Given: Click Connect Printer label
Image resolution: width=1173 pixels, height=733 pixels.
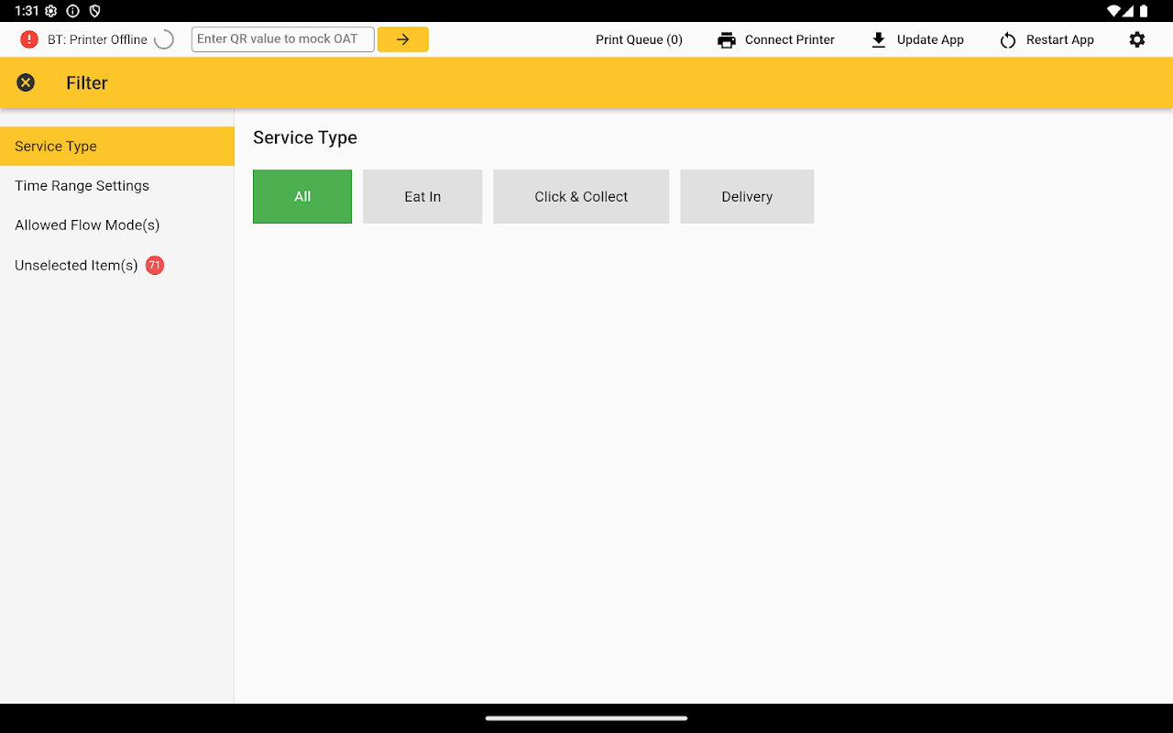Looking at the screenshot, I should (789, 39).
